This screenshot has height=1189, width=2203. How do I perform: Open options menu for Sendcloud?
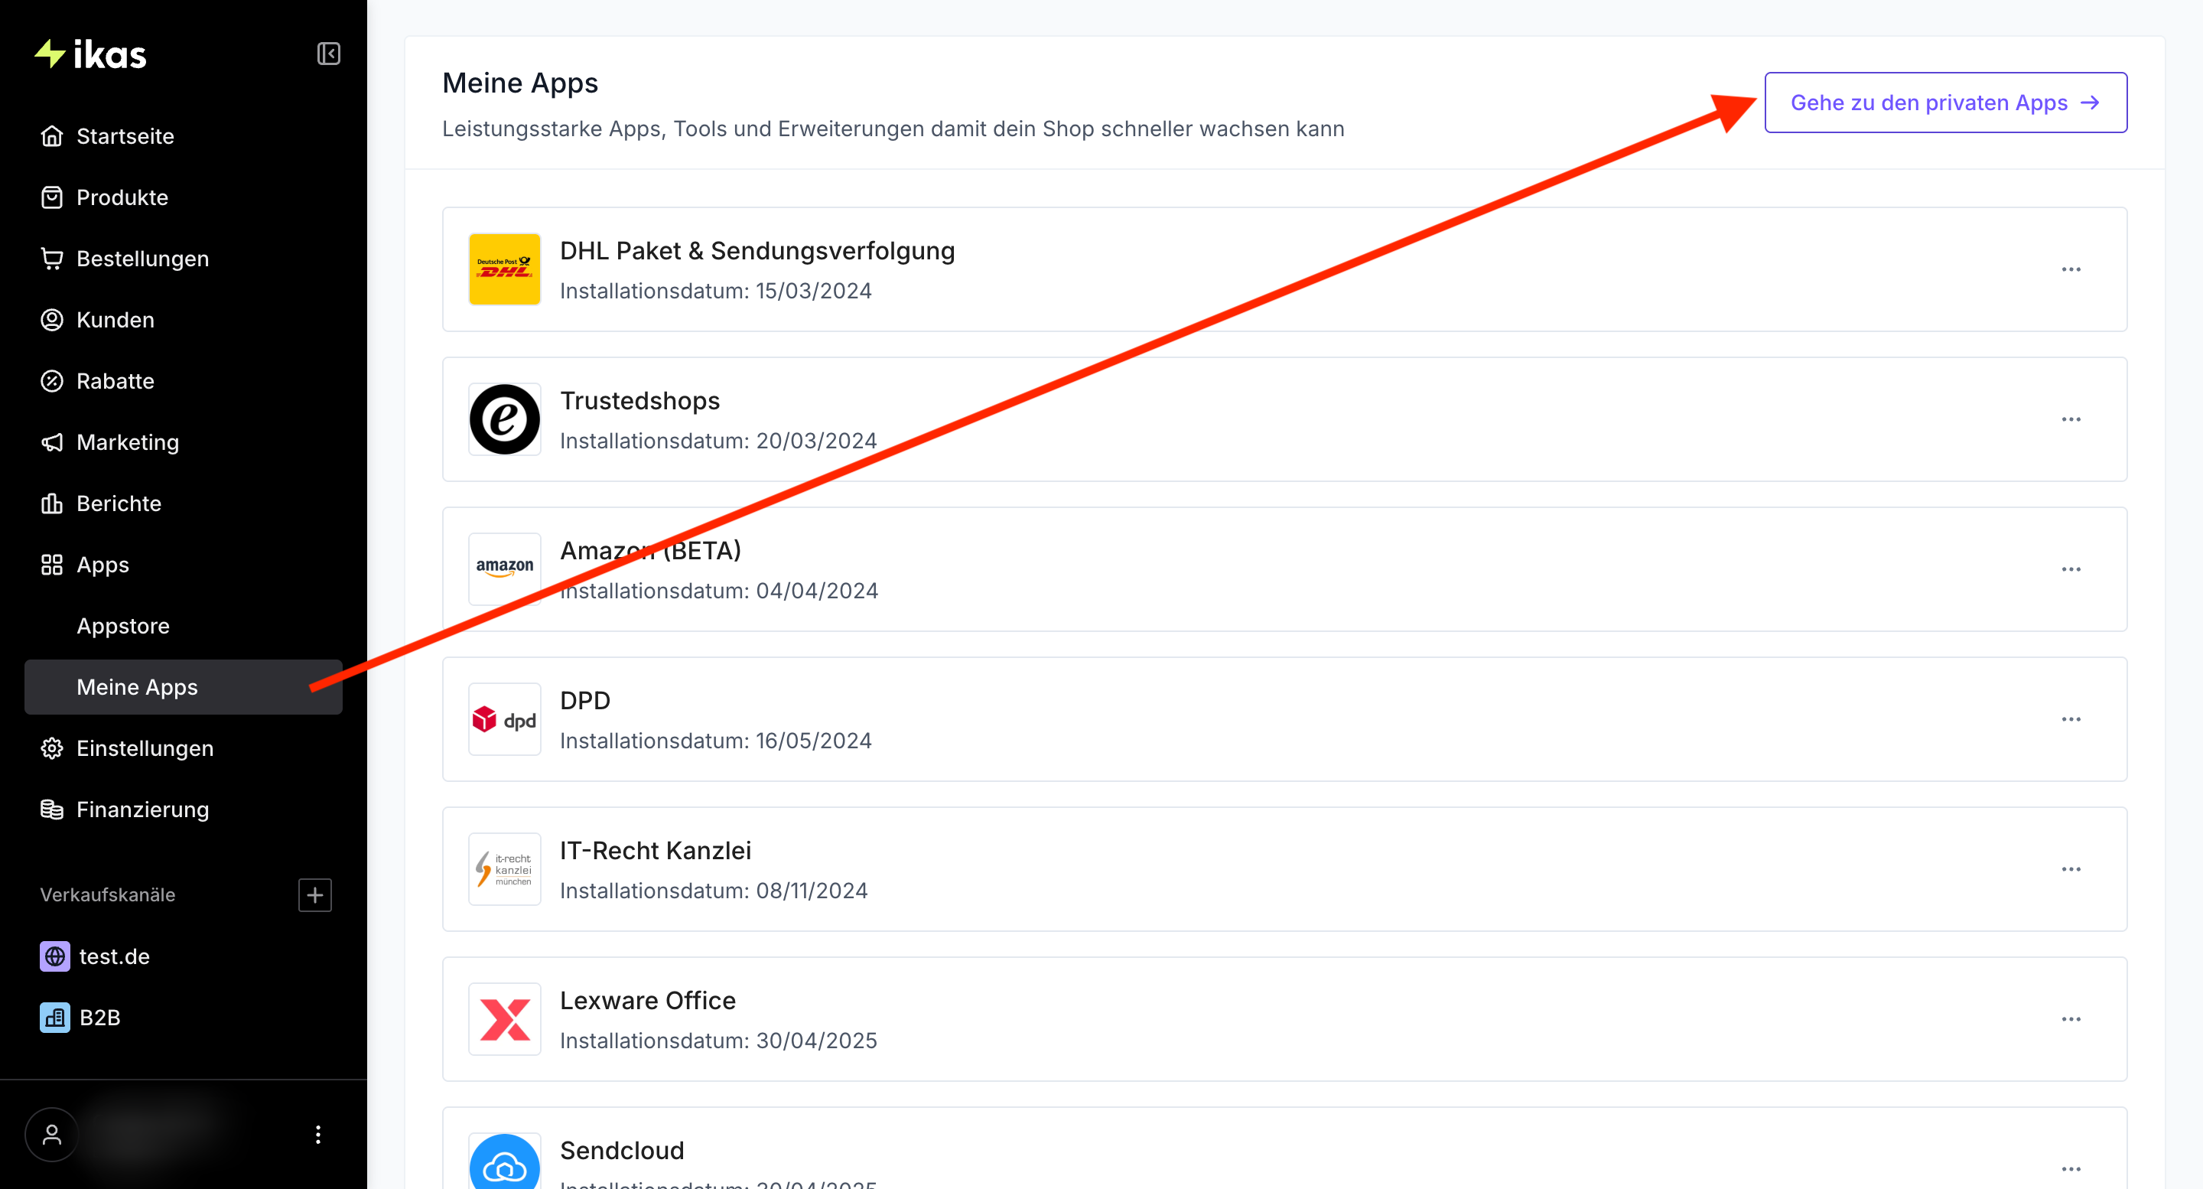[x=2071, y=1168]
